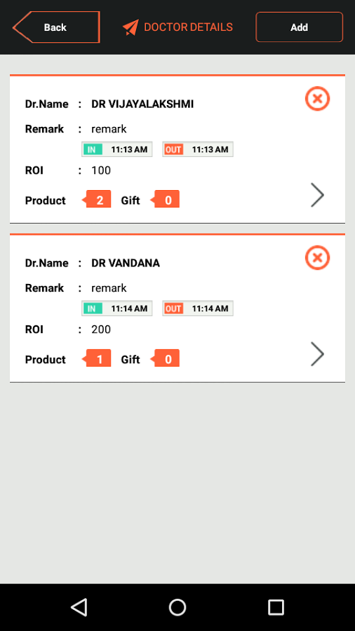Select IN time 11:13 AM field
Viewport: 355px width, 631px height.
(116, 149)
